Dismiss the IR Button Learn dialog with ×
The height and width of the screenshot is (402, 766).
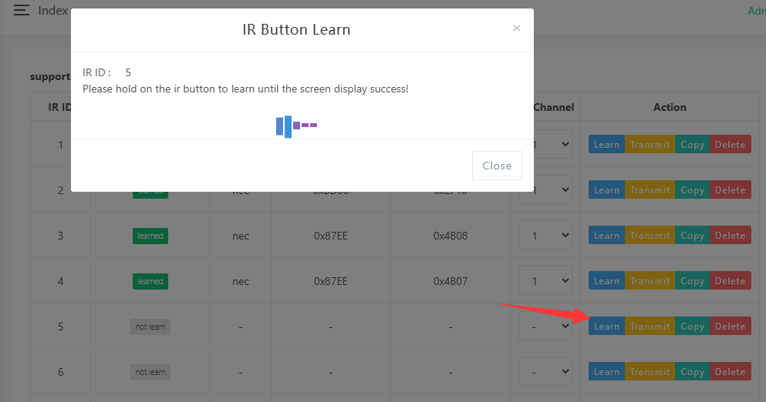pos(516,28)
